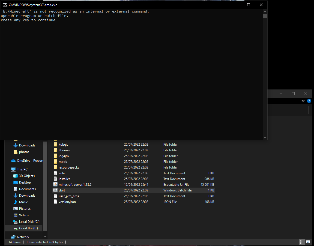
Task: Open the mods folder icon
Action: pyautogui.click(x=56, y=161)
